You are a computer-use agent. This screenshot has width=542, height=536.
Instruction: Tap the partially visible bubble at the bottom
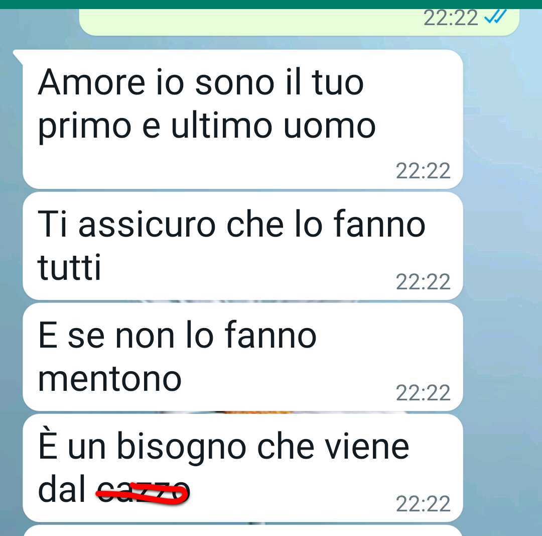pyautogui.click(x=243, y=531)
